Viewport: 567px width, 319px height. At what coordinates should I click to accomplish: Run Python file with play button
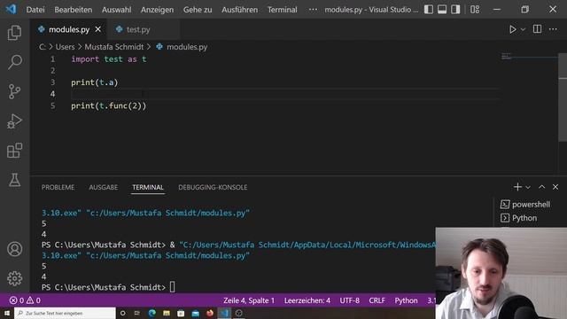click(x=512, y=29)
